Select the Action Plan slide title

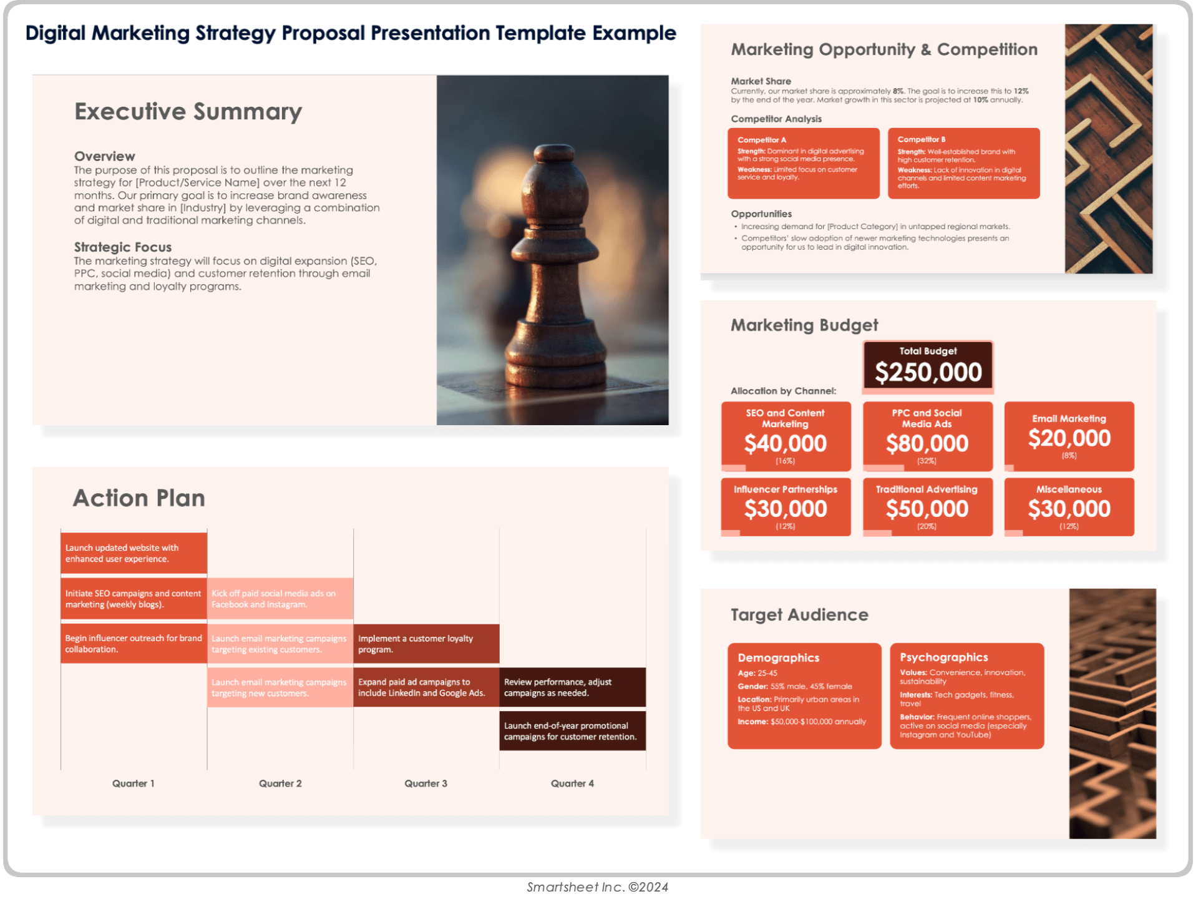click(x=139, y=498)
